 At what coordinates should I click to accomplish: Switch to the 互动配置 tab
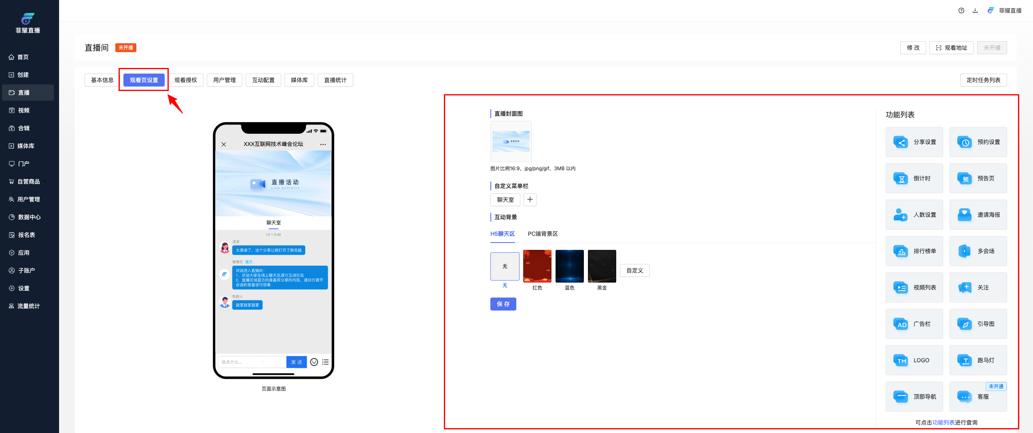pos(263,80)
